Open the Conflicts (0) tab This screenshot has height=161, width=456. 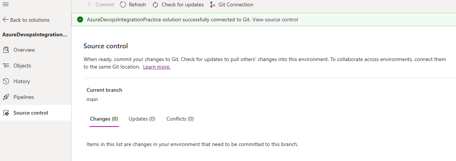[x=180, y=119]
